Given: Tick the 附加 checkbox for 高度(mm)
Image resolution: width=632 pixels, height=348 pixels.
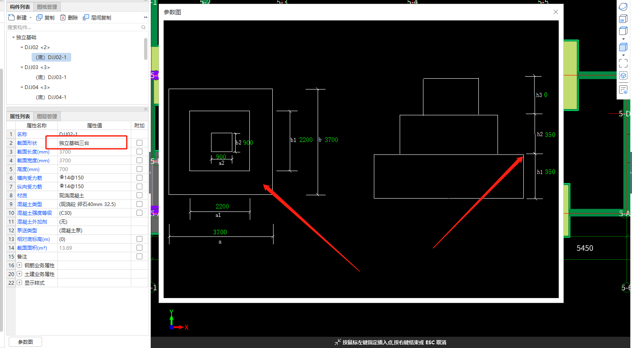Looking at the screenshot, I should [x=139, y=169].
